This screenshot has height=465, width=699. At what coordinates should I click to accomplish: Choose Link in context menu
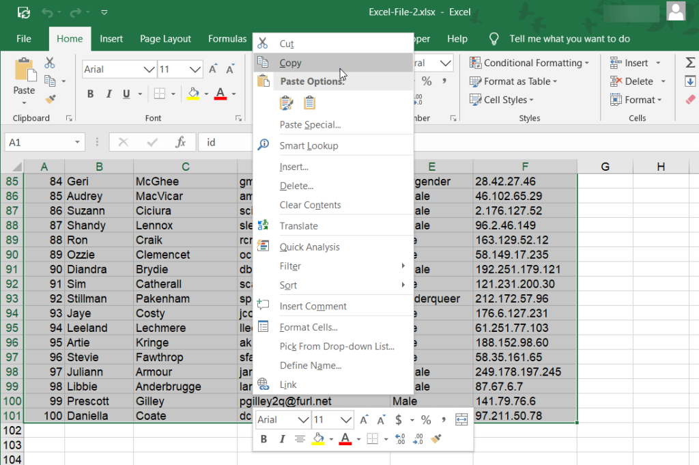point(333,384)
